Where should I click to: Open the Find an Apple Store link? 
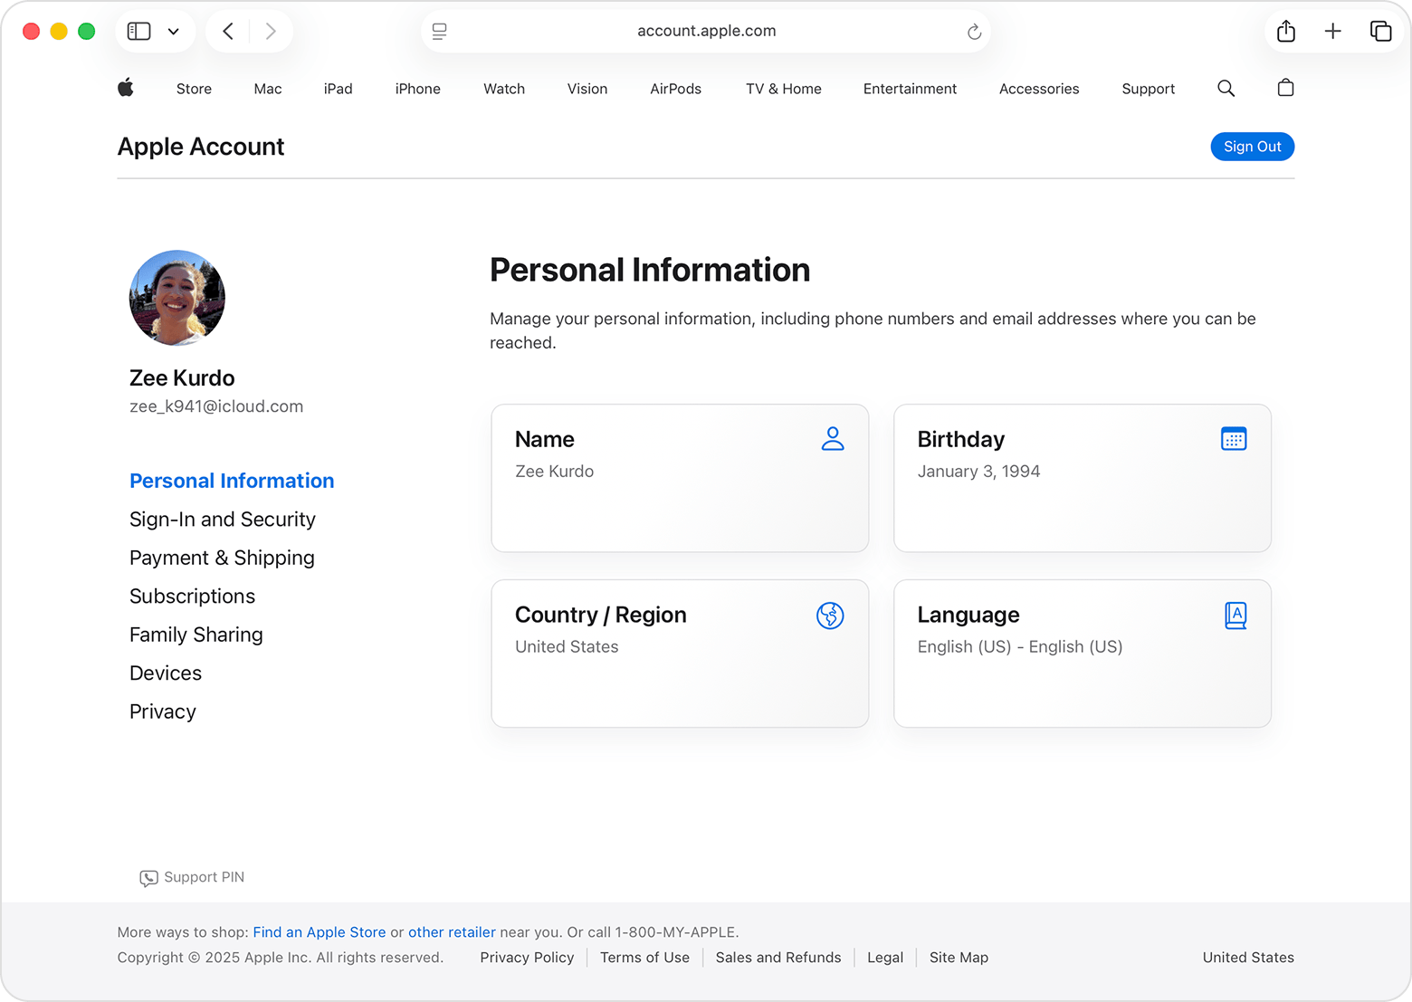319,931
